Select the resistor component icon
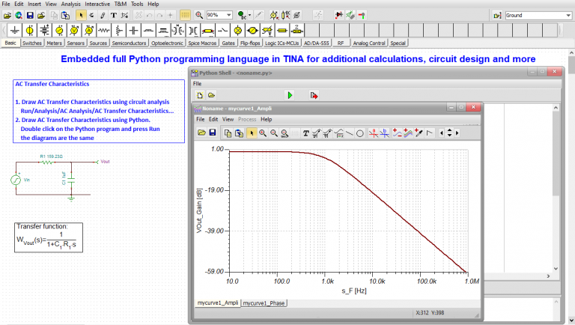Image resolution: width=575 pixels, height=325 pixels. click(x=105, y=30)
